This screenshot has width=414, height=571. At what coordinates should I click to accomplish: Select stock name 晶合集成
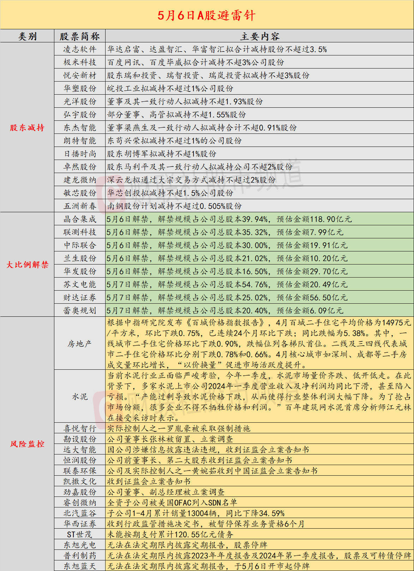pos(80,219)
